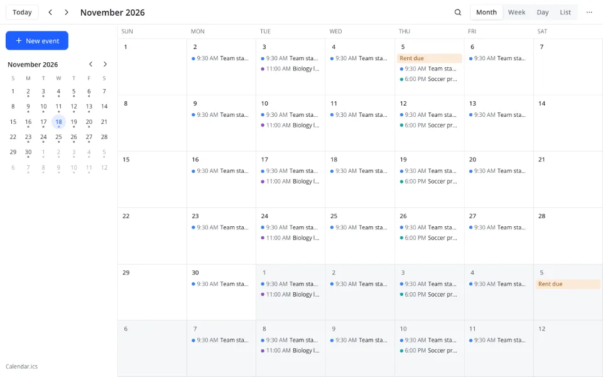
Task: Open Biology event on November 3
Action: tap(290, 69)
